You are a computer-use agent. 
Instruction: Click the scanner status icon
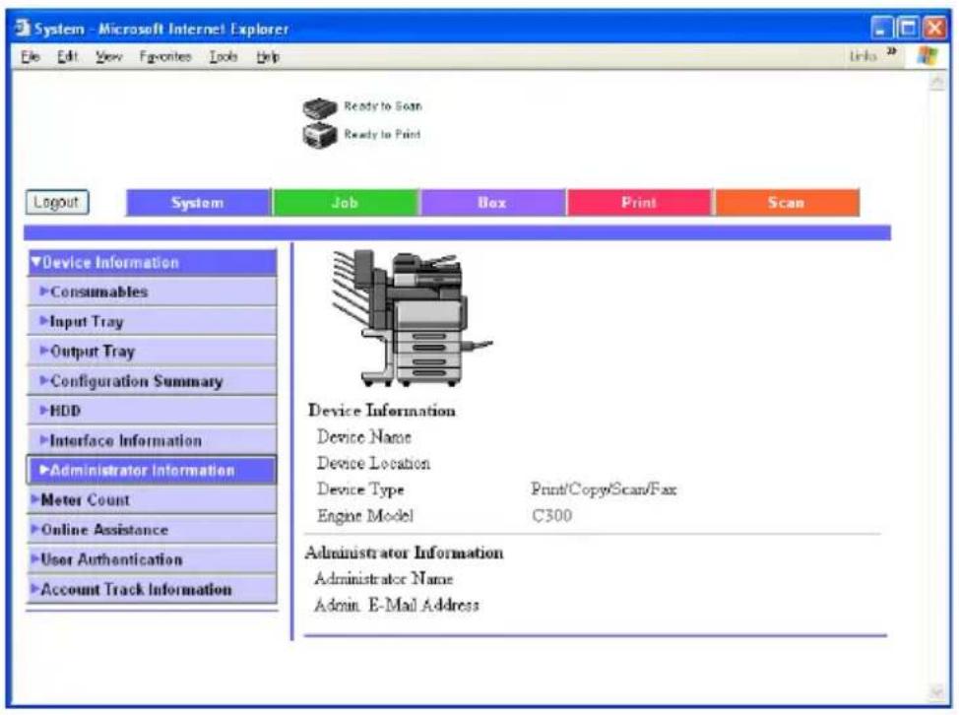point(319,108)
